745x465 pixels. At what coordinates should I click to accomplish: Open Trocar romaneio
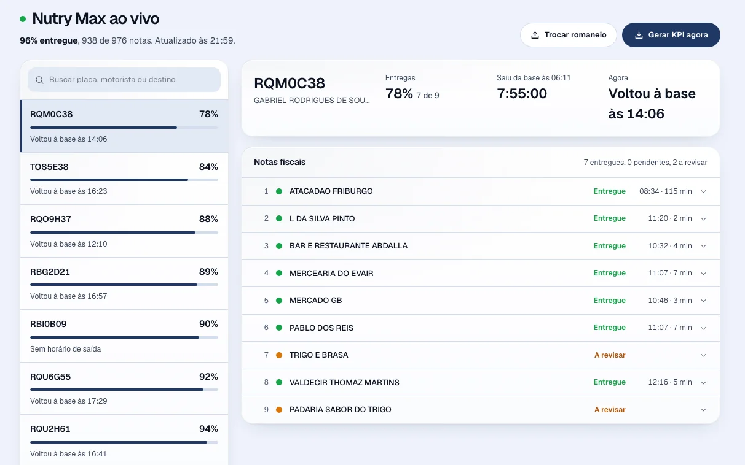pos(568,35)
